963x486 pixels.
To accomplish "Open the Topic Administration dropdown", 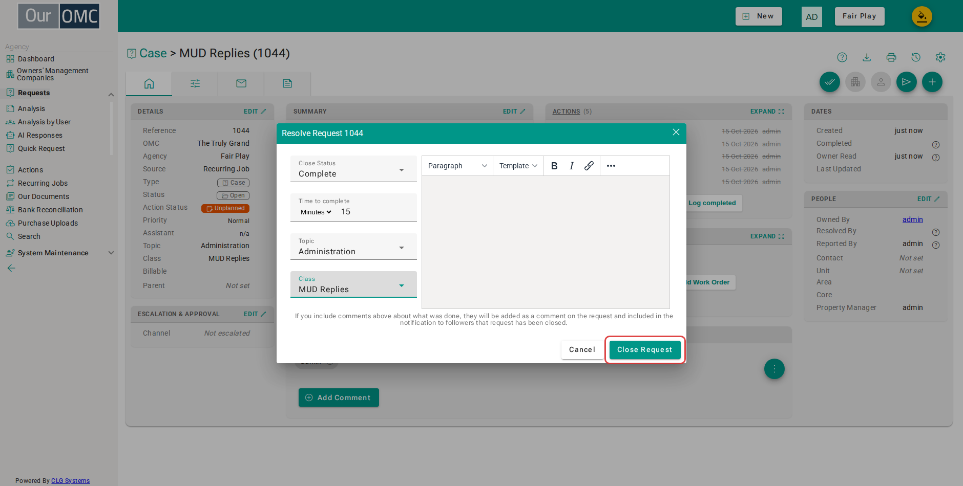I will coord(353,247).
